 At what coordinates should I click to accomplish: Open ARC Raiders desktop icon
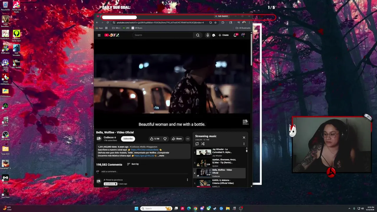pyautogui.click(x=16, y=64)
